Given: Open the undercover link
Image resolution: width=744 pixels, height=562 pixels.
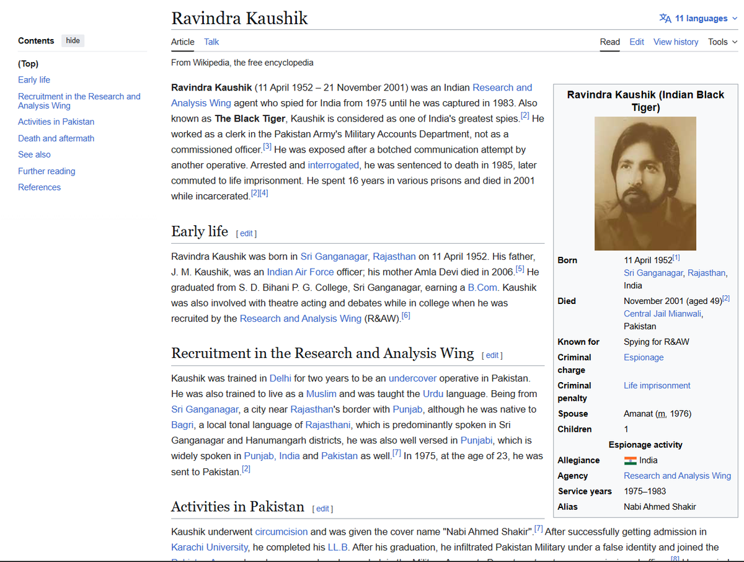Looking at the screenshot, I should tap(413, 378).
